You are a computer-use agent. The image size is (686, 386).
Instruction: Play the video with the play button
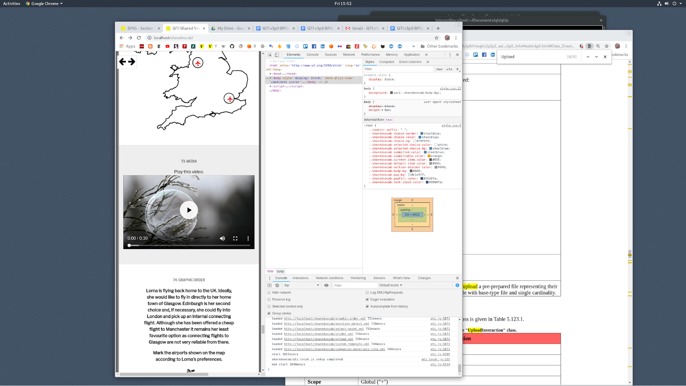point(189,210)
